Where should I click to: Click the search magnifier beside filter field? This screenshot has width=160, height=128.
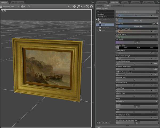157,12
